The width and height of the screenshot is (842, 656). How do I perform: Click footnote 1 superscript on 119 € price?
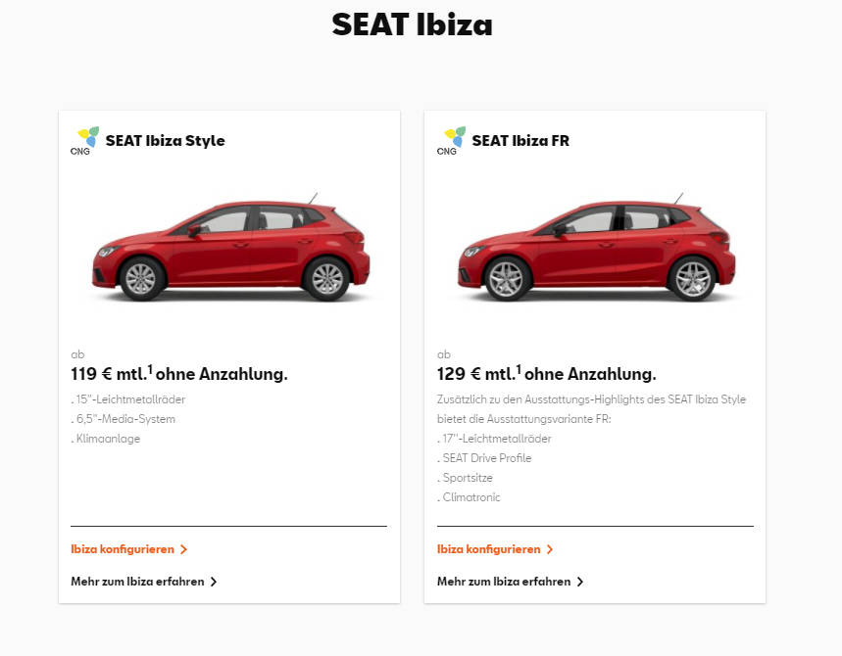tap(150, 369)
